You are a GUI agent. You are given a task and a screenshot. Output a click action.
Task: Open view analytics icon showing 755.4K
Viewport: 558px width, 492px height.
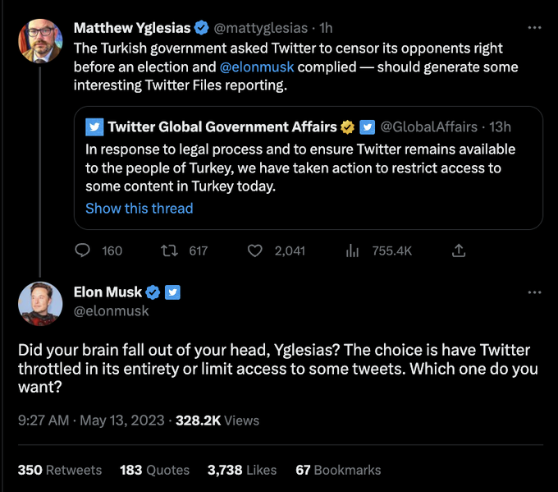click(x=353, y=251)
